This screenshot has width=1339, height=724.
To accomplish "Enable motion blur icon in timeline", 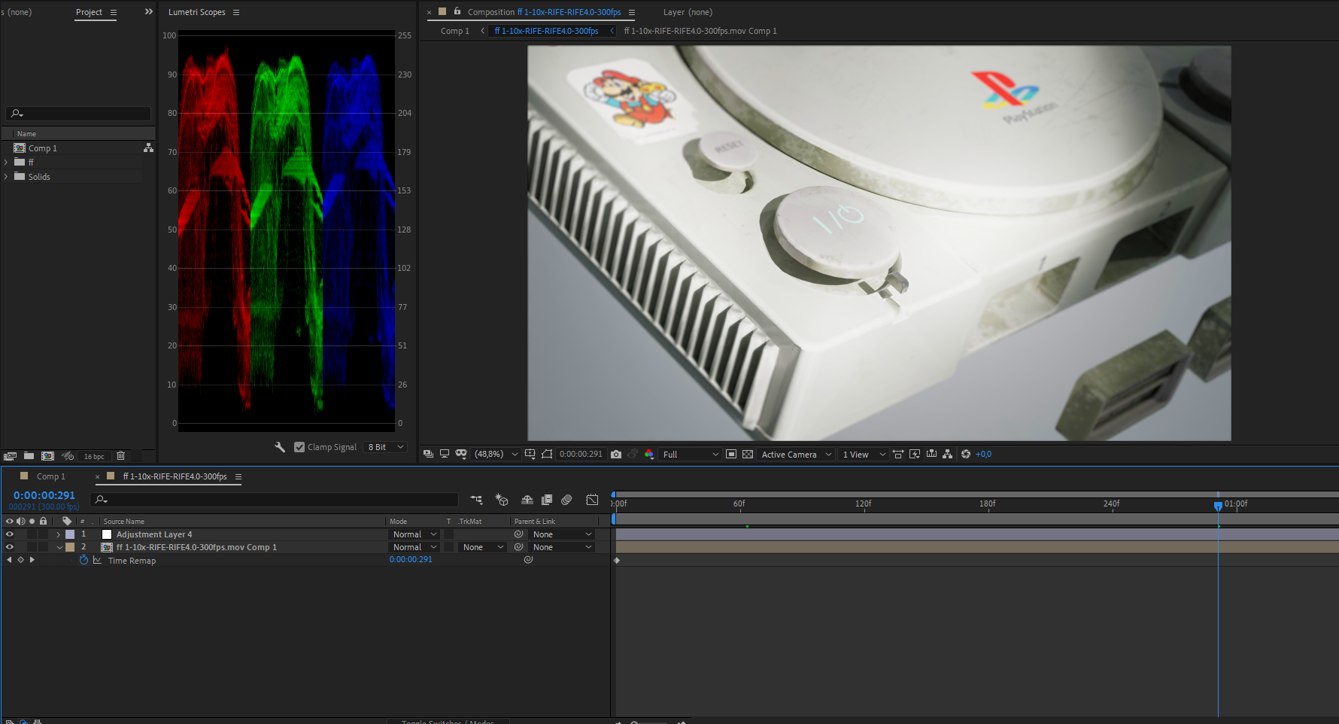I will tap(566, 500).
